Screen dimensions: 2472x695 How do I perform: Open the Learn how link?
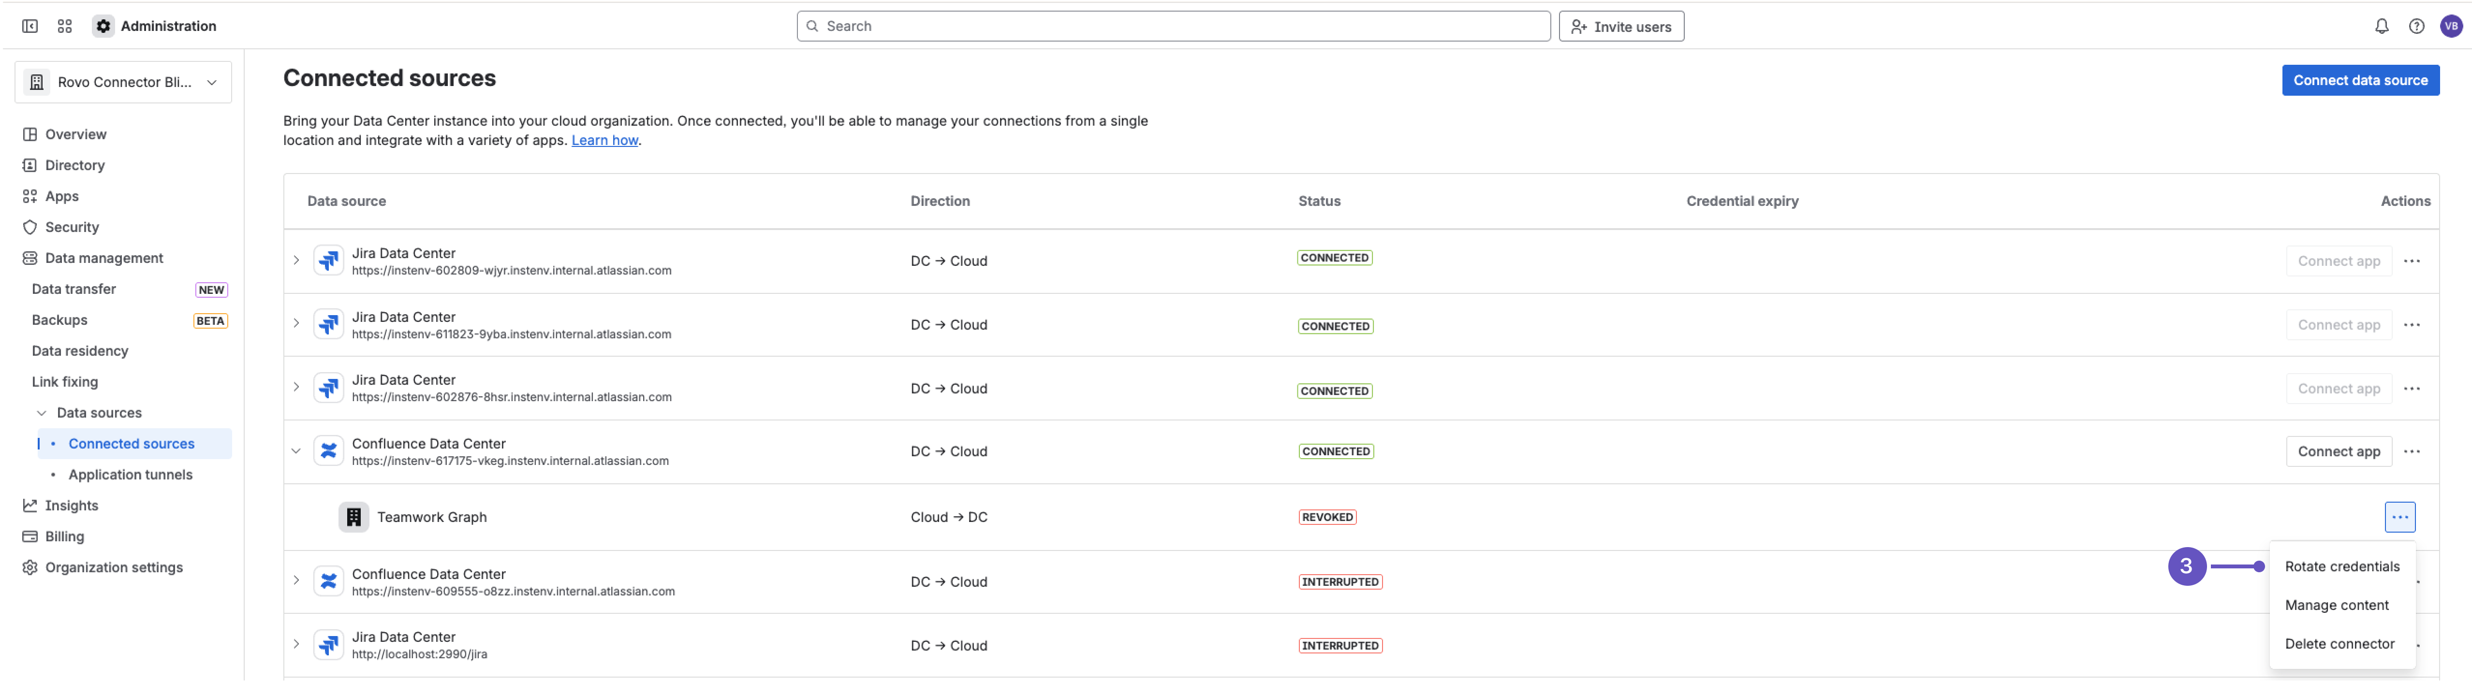click(x=603, y=140)
